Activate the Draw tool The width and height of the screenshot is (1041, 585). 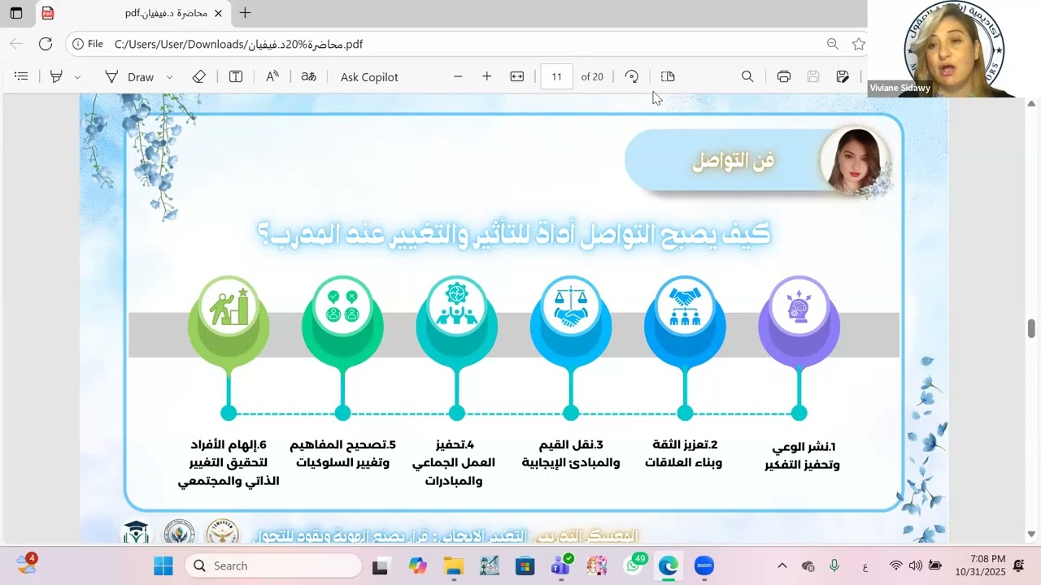pos(129,77)
